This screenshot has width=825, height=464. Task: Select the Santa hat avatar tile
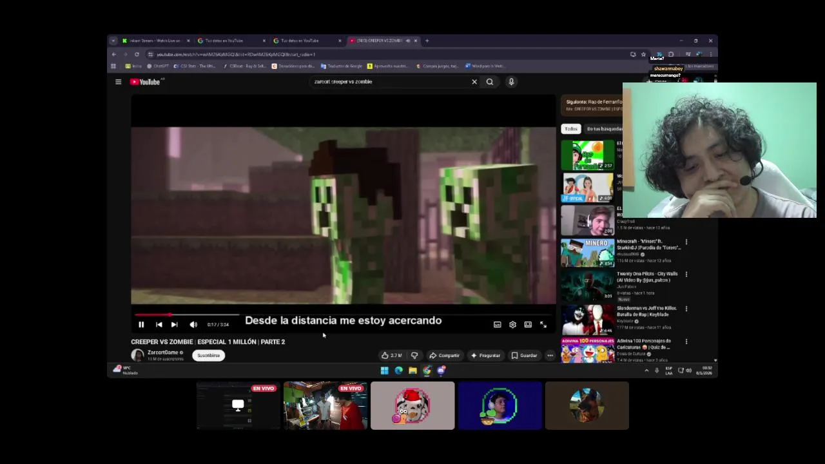(x=412, y=405)
